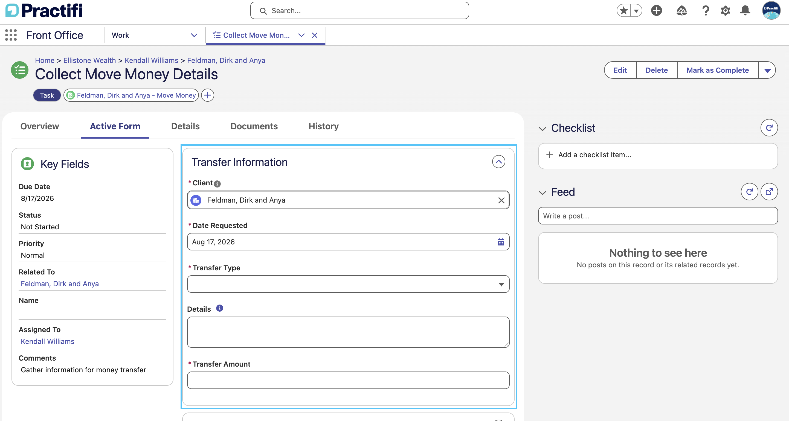Open the setup gear menu

coord(725,11)
